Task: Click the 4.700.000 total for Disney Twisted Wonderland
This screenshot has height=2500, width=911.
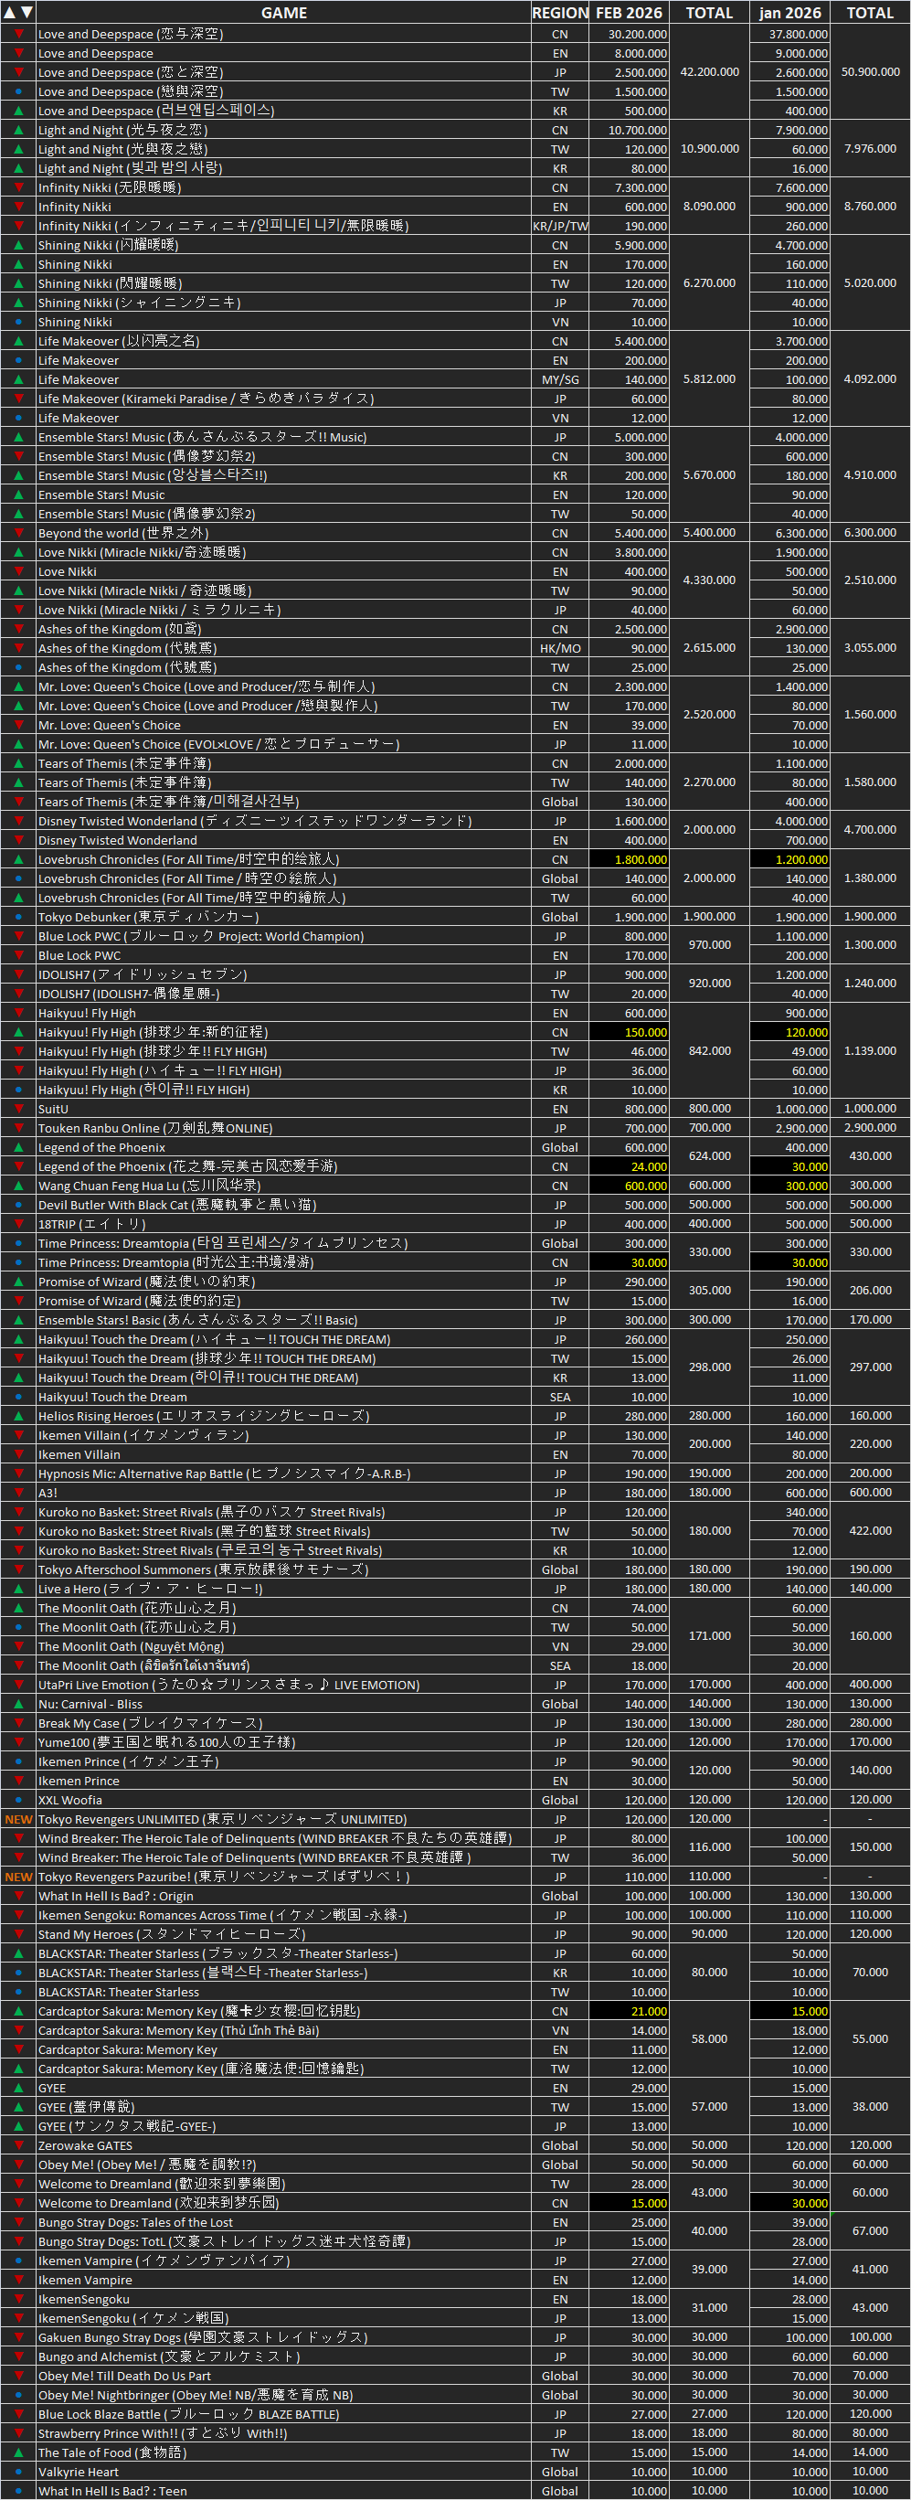Action: [x=870, y=831]
